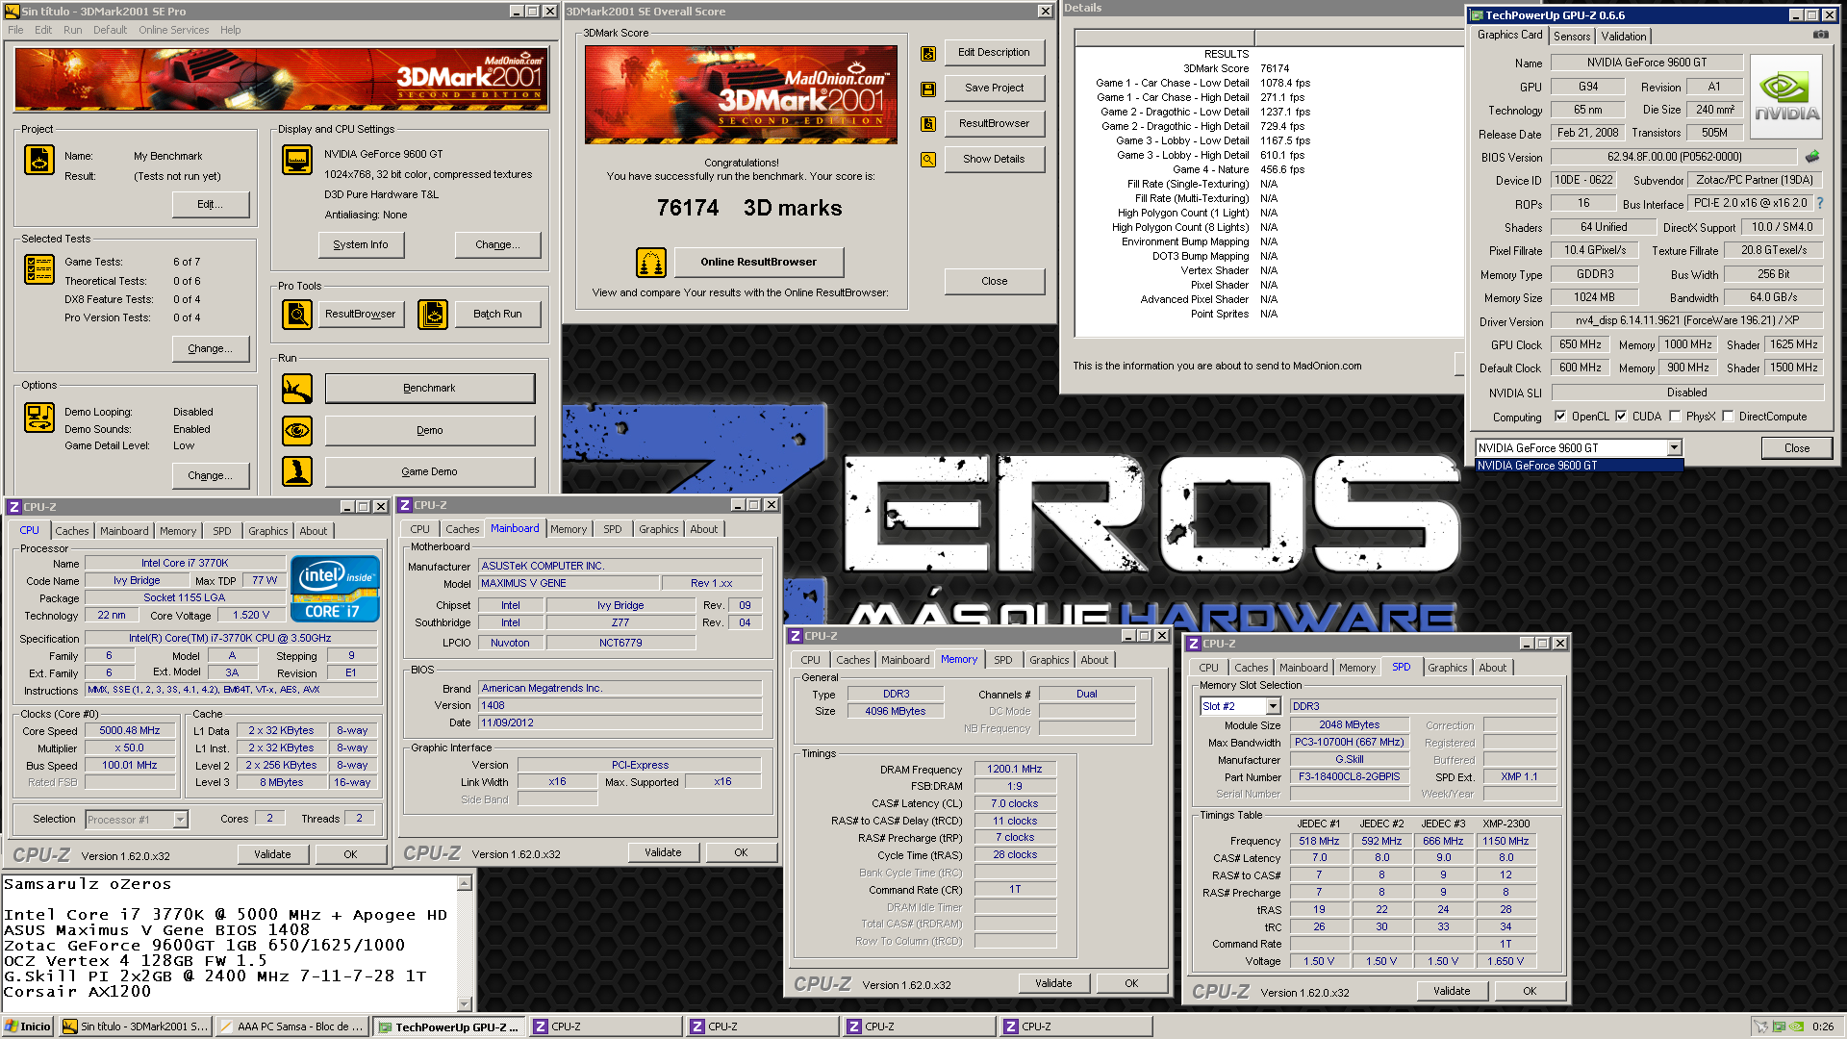Viewport: 1847px width, 1039px height.
Task: Click the notepad scrollbar down arrow
Action: pyautogui.click(x=464, y=1003)
